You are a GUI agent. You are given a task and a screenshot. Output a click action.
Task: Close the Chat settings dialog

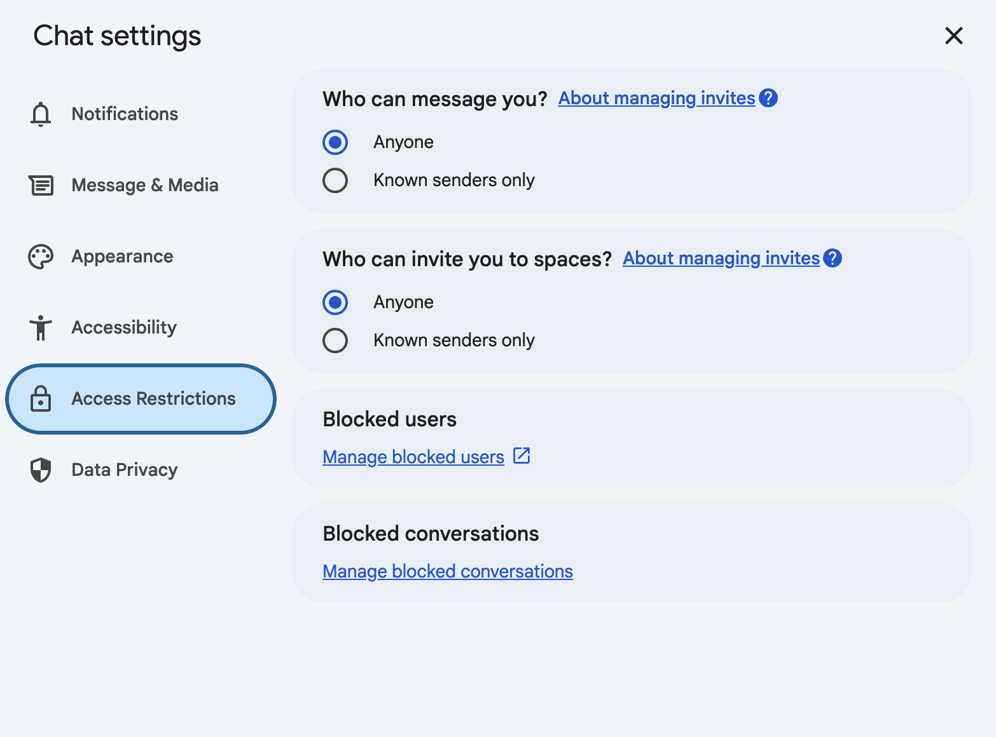pos(954,36)
